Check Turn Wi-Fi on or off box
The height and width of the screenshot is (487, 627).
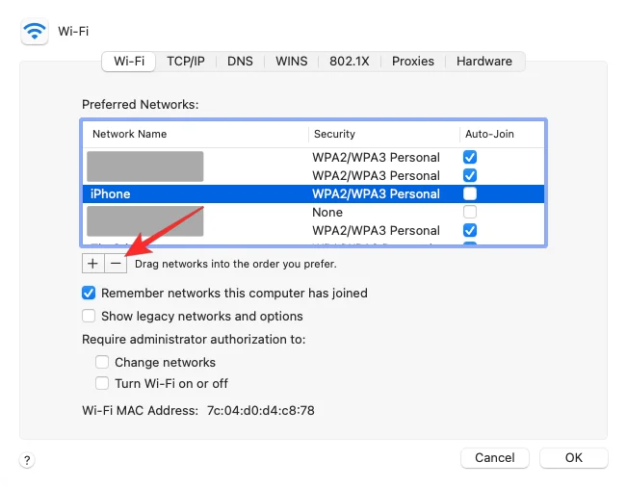click(102, 383)
